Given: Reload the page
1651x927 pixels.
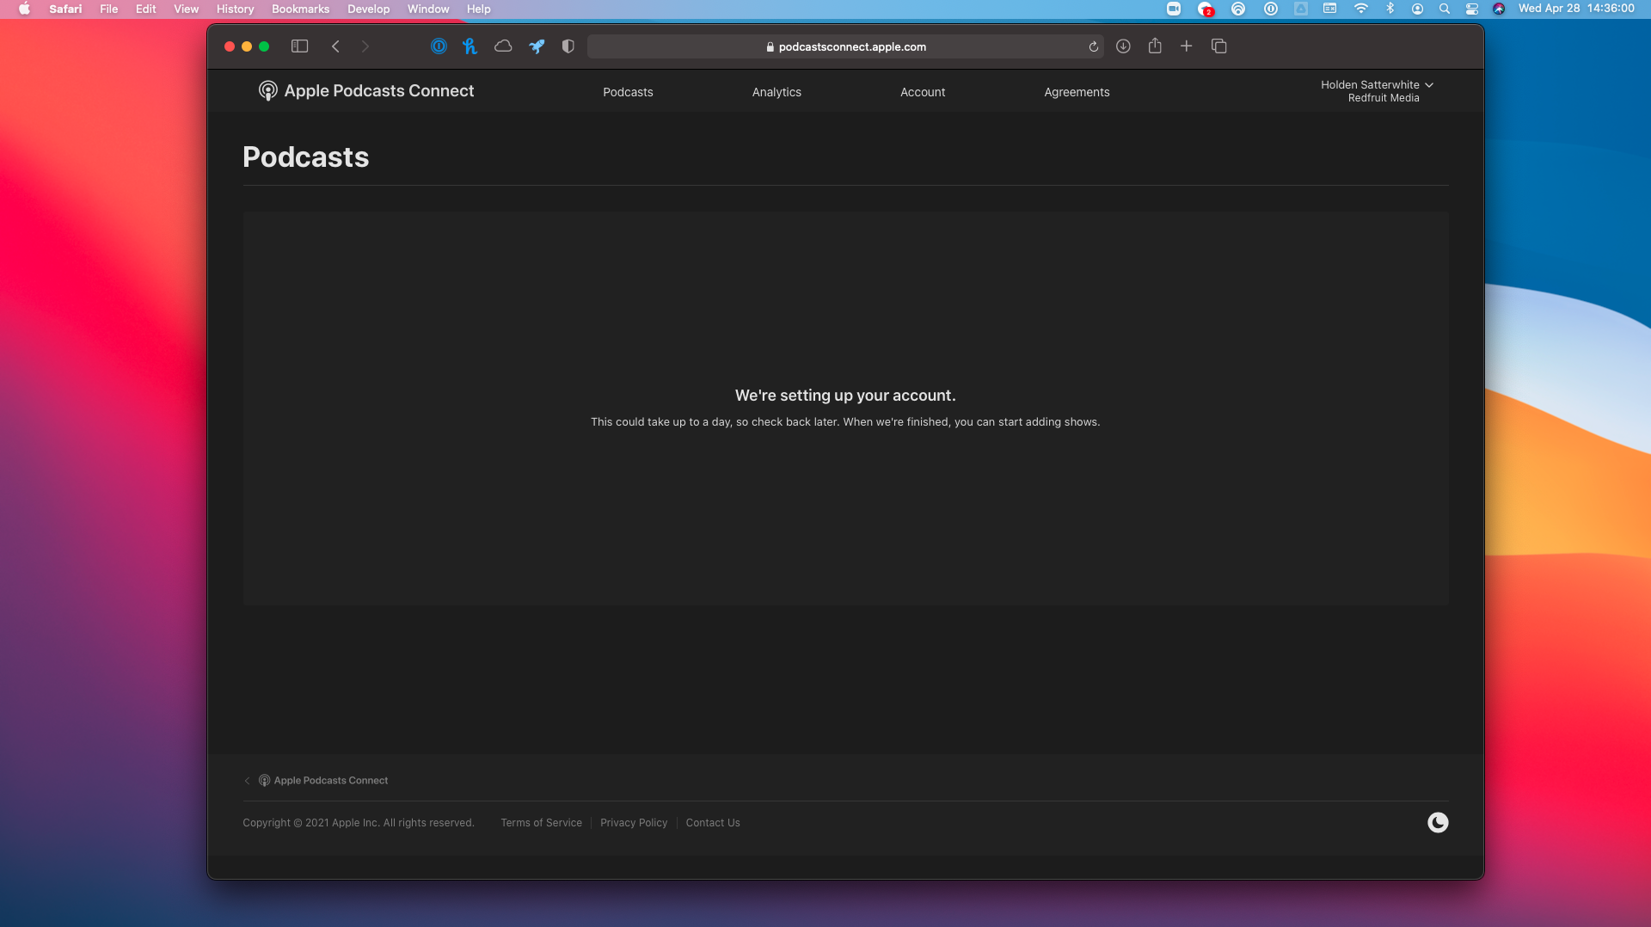Looking at the screenshot, I should [1093, 46].
